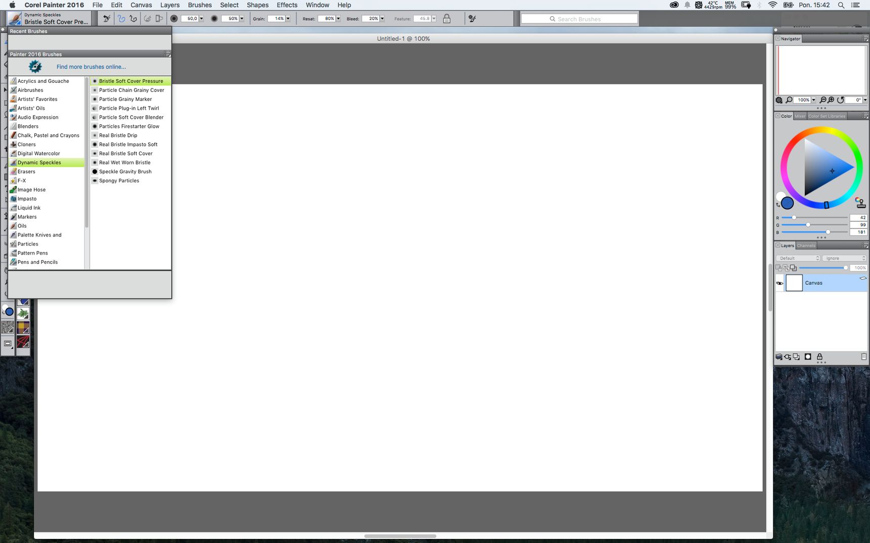Click the Wi-Fi status icon
This screenshot has height=543, width=870.
[x=772, y=5]
